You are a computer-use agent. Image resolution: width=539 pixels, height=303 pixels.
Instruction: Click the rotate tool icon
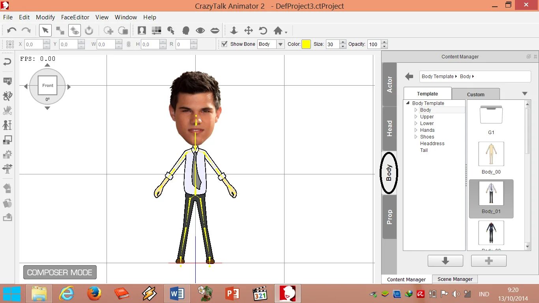tap(263, 30)
